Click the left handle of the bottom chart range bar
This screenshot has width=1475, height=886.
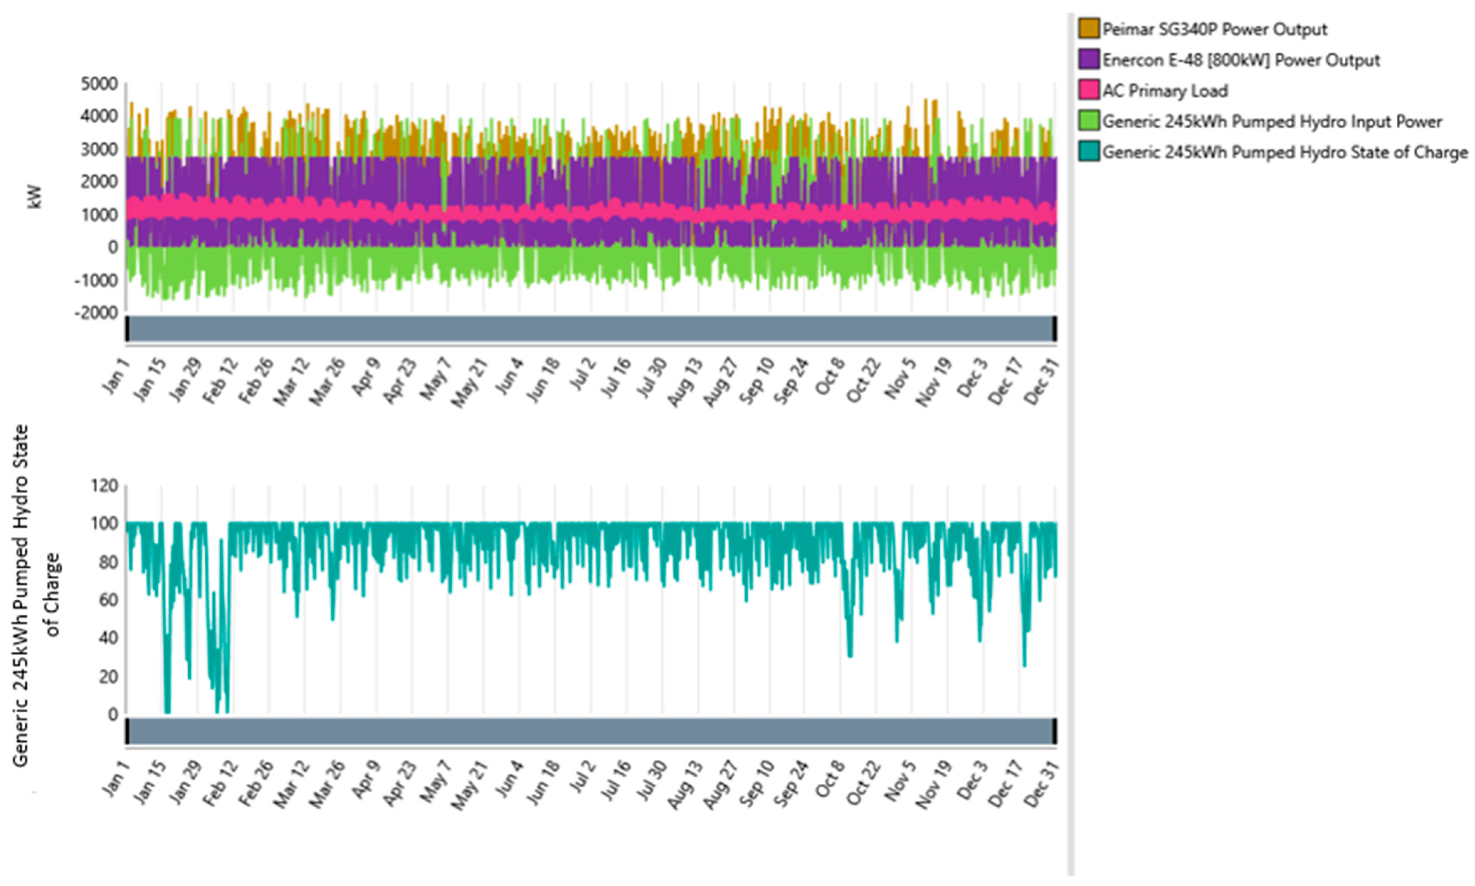[127, 731]
